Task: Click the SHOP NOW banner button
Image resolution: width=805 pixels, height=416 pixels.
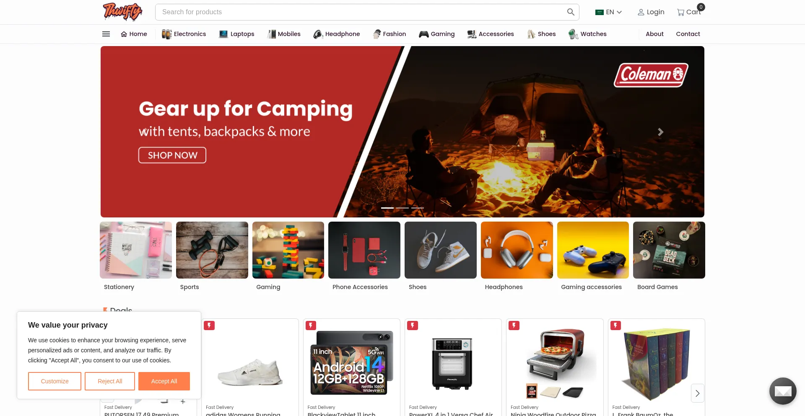Action: click(172, 155)
